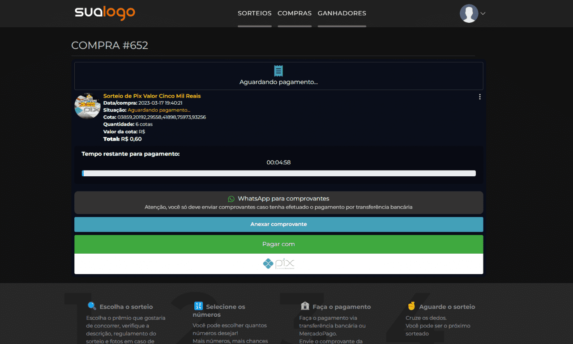The image size is (573, 344).
Task: Click the raffle thumbnail image
Action: 87,106
